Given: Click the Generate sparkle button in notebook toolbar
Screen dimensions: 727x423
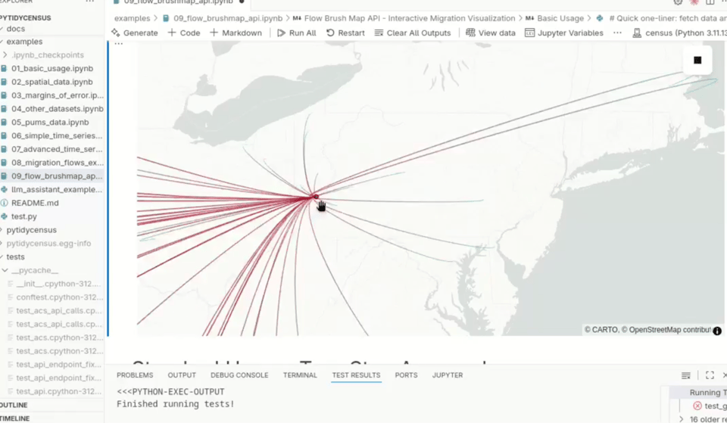Looking at the screenshot, I should coord(134,33).
